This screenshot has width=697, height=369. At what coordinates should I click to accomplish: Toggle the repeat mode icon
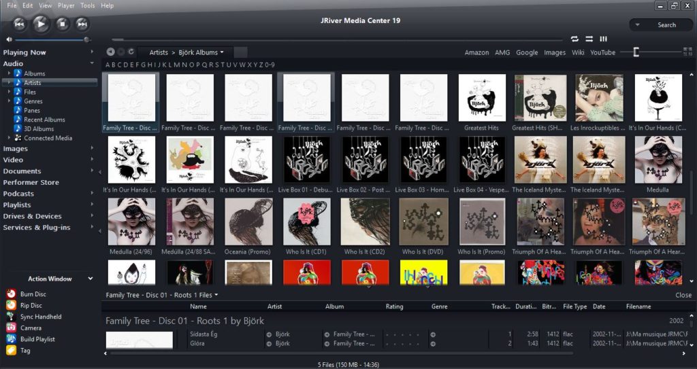click(x=574, y=39)
